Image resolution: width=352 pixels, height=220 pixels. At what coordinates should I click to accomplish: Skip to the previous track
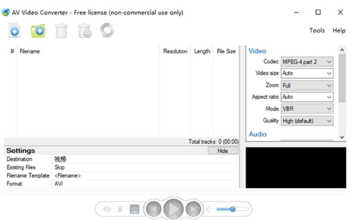(153, 209)
